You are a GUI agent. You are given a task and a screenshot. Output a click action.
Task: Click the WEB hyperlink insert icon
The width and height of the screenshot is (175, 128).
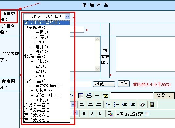89,96
